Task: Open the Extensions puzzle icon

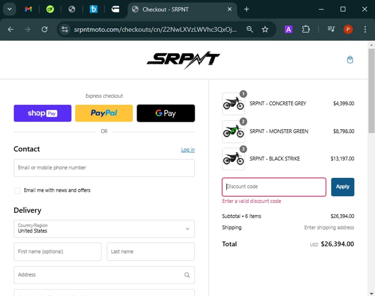Action: 306,29
